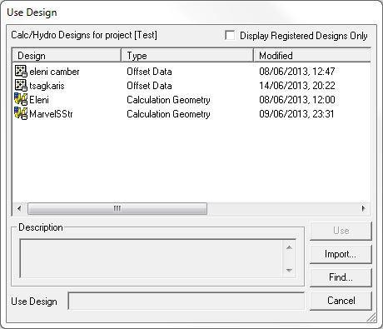Click the MarvelSStr calculation geometry icon
Image resolution: width=383 pixels, height=329 pixels.
pos(21,114)
